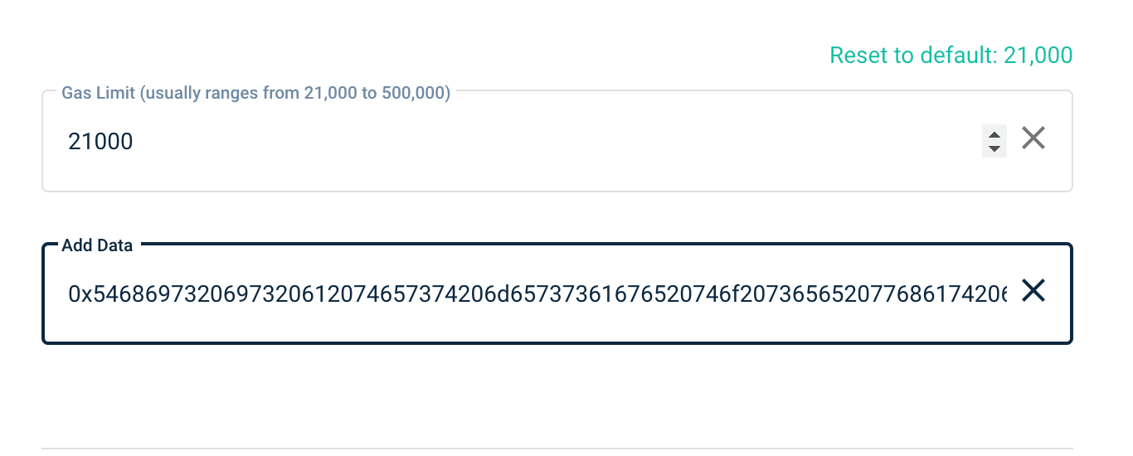Select the Gas Limit range hint label
Screen dimensions: 1133x456
(x=256, y=93)
